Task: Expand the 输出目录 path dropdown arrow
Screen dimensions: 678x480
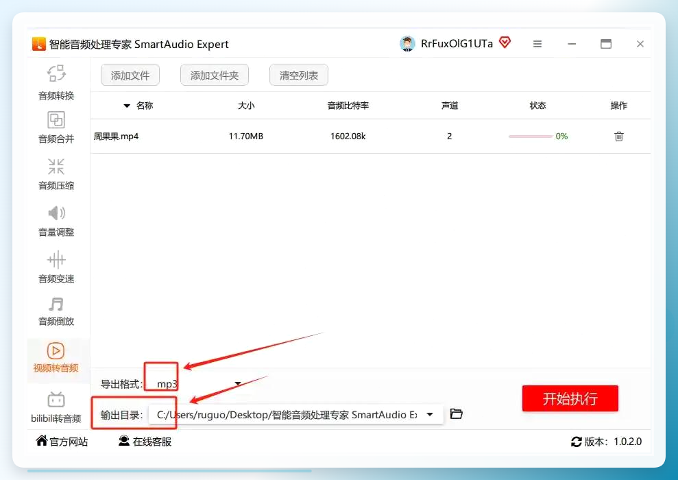Action: (430, 414)
